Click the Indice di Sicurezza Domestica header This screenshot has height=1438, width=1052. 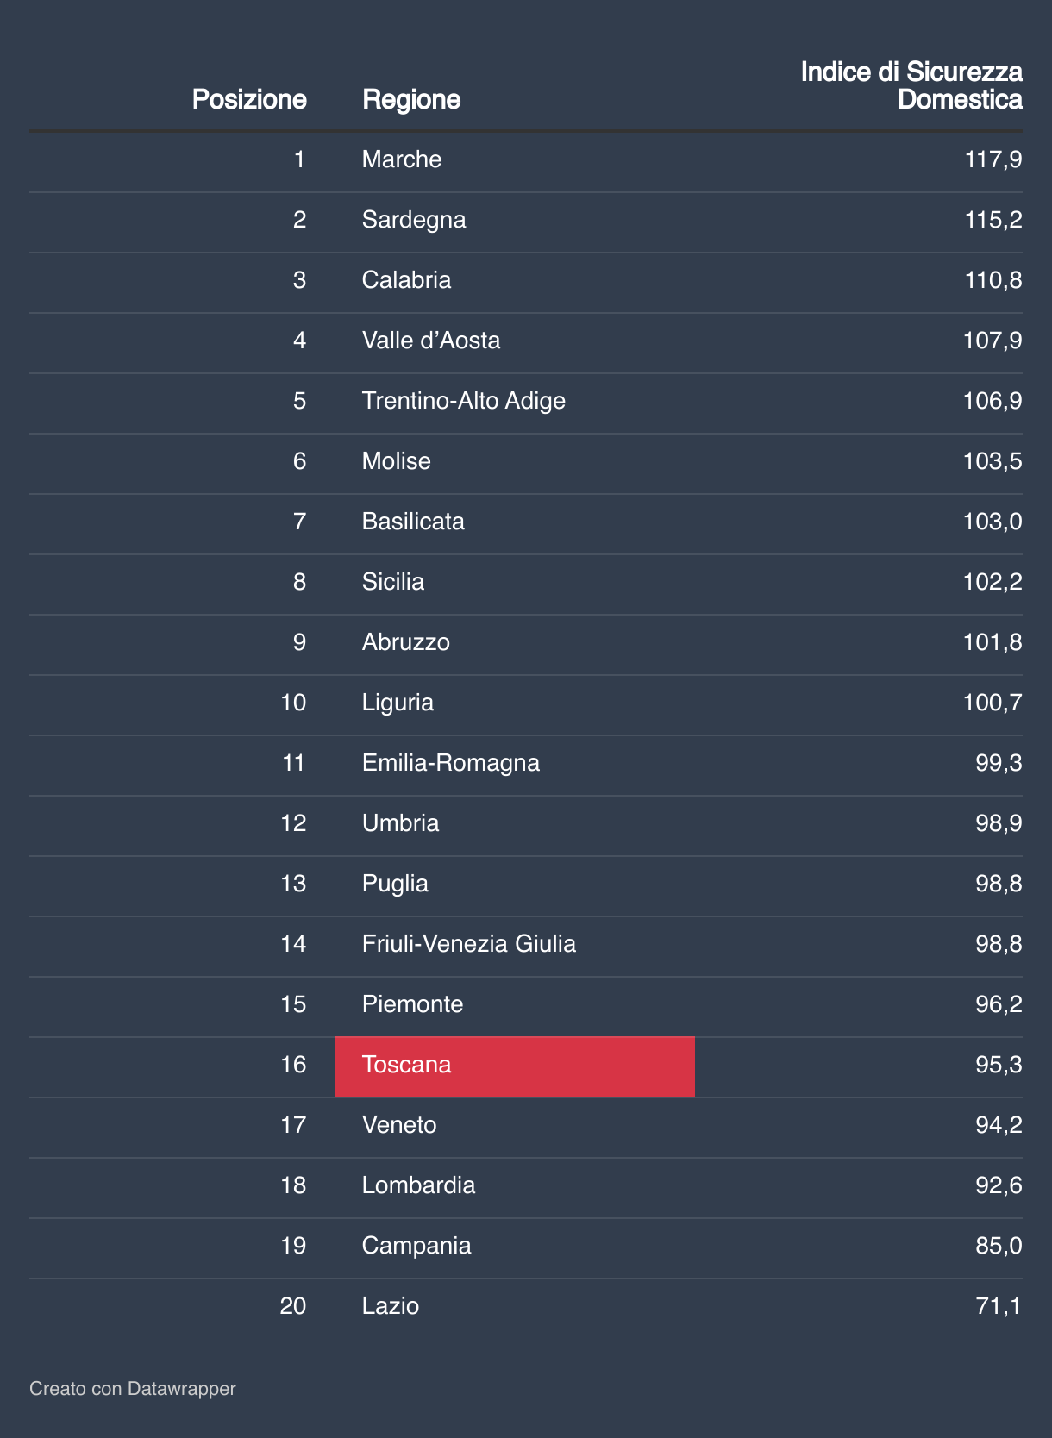911,85
